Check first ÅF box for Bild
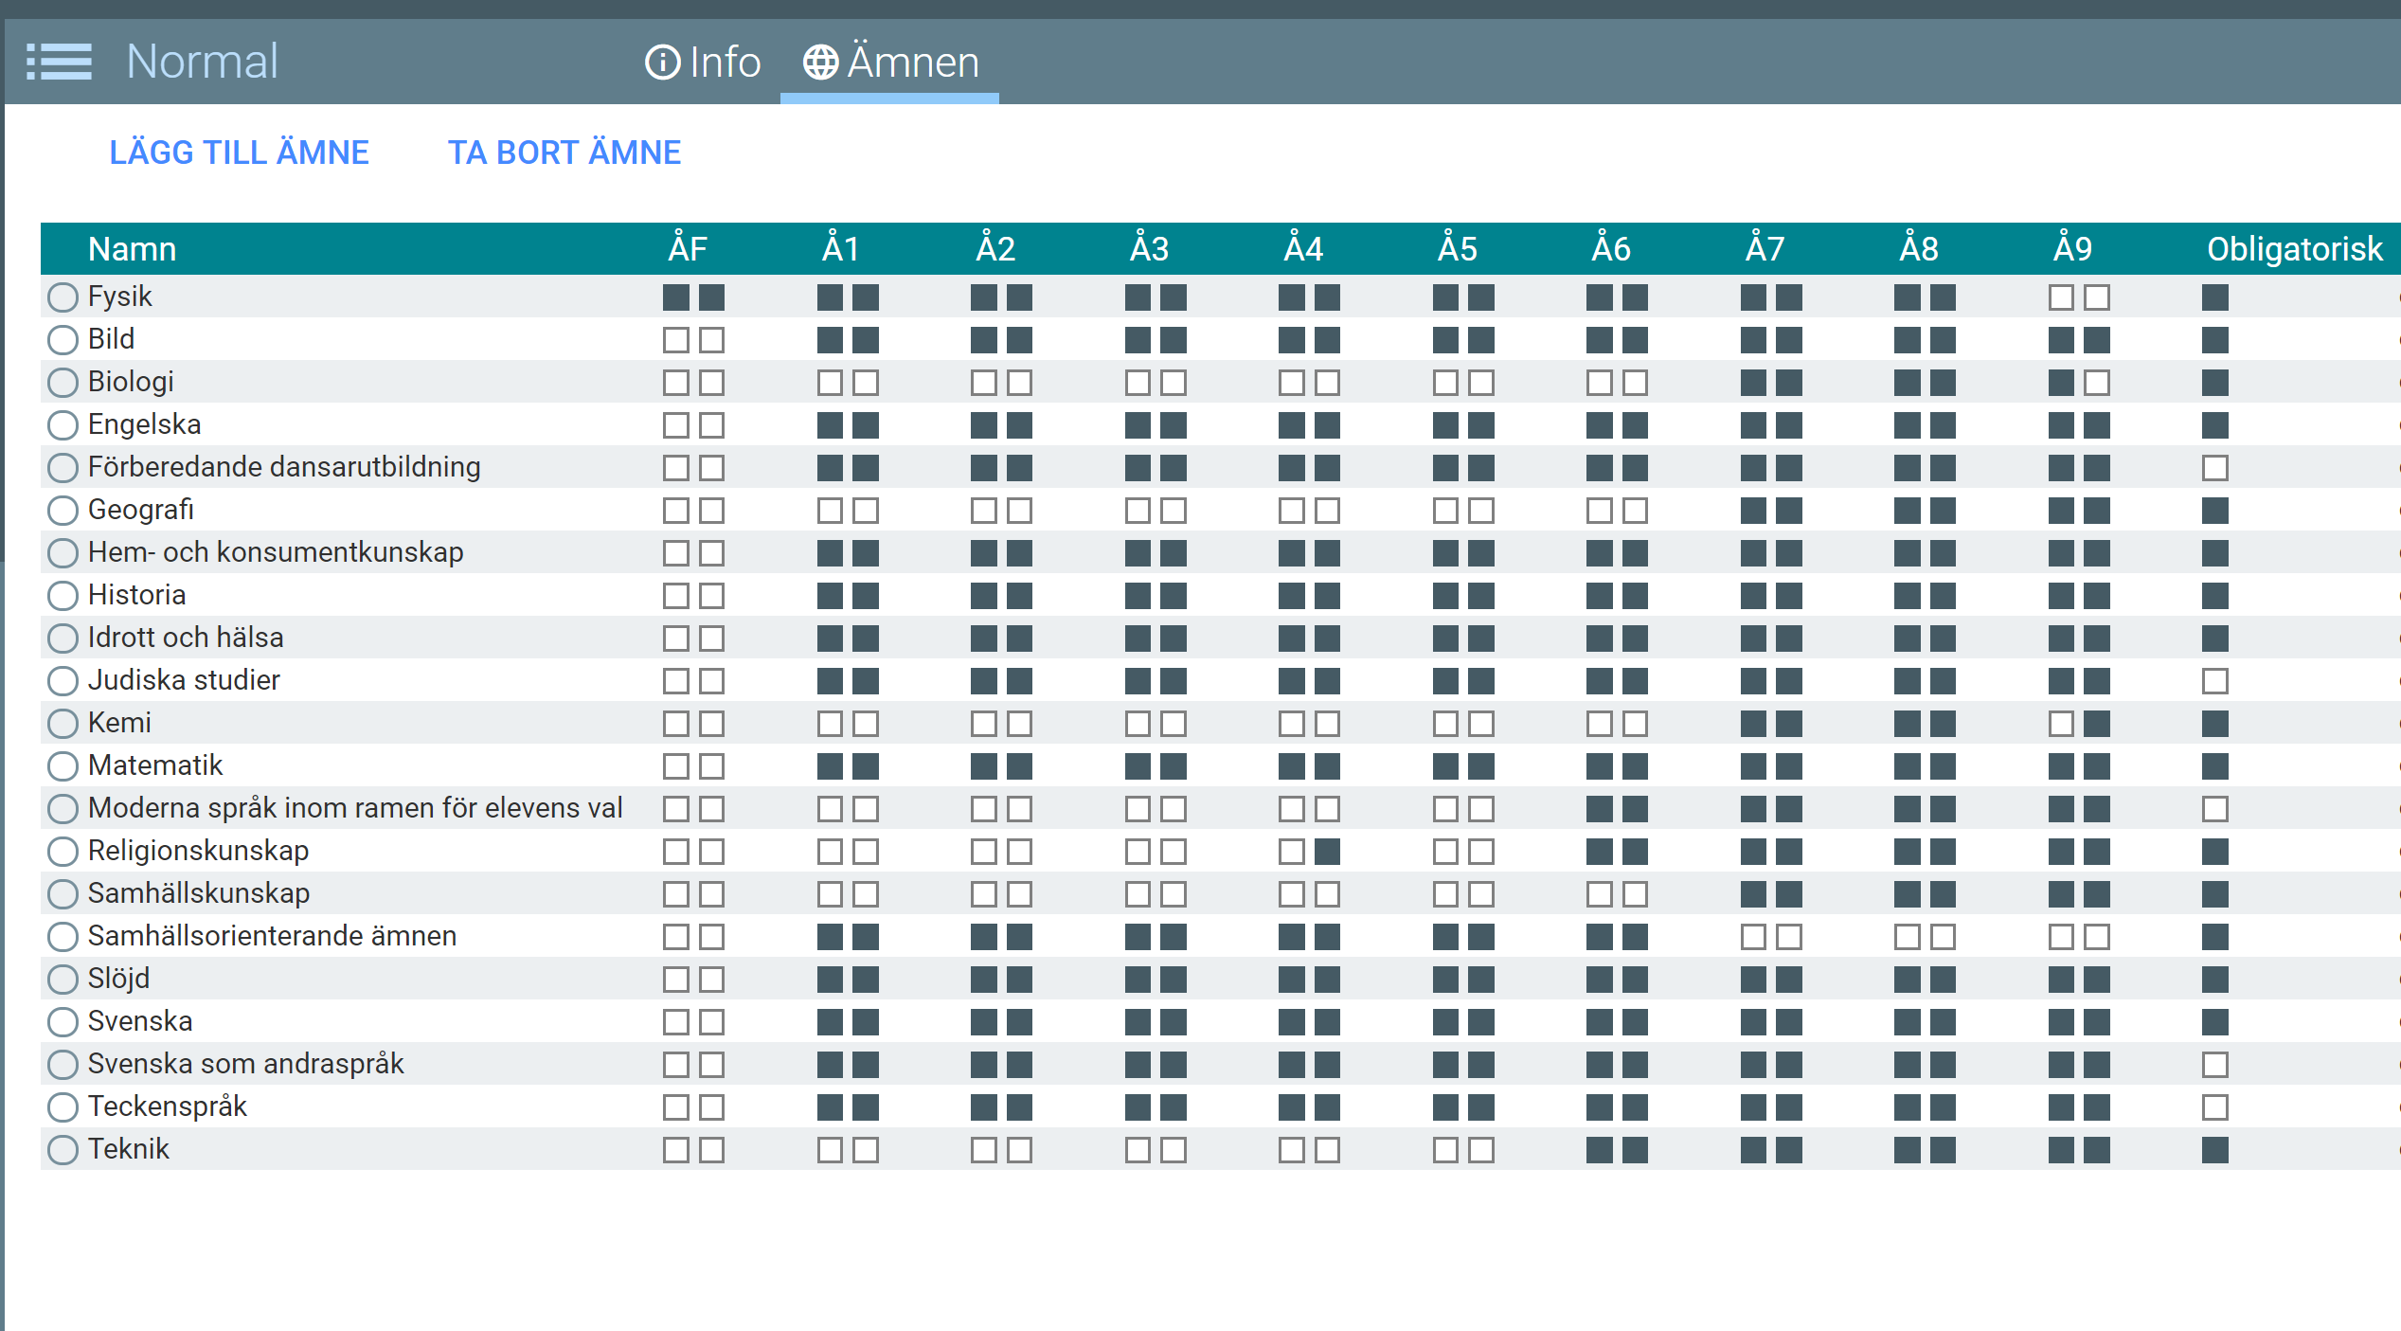Screen dimensions: 2401x1331 675,340
